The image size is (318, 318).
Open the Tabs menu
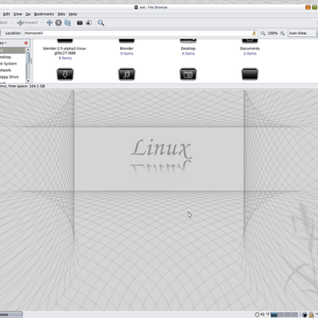pyautogui.click(x=61, y=14)
